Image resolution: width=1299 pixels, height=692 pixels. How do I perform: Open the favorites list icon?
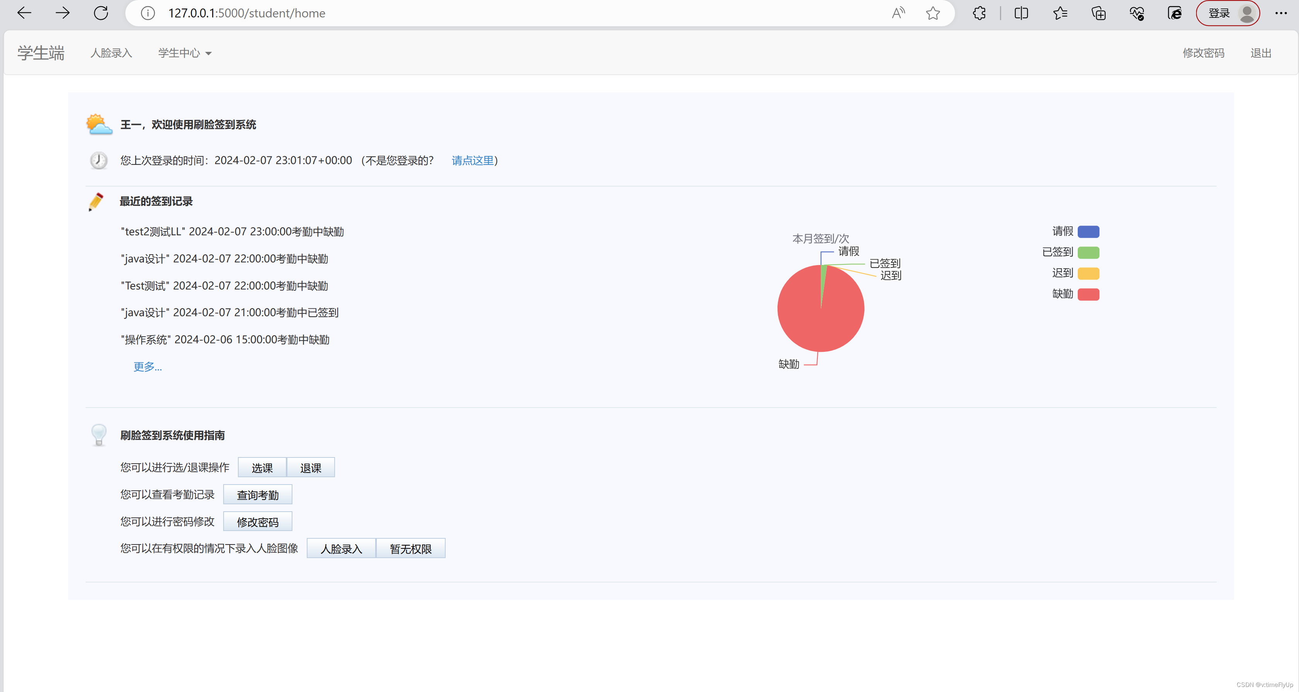(x=1060, y=13)
